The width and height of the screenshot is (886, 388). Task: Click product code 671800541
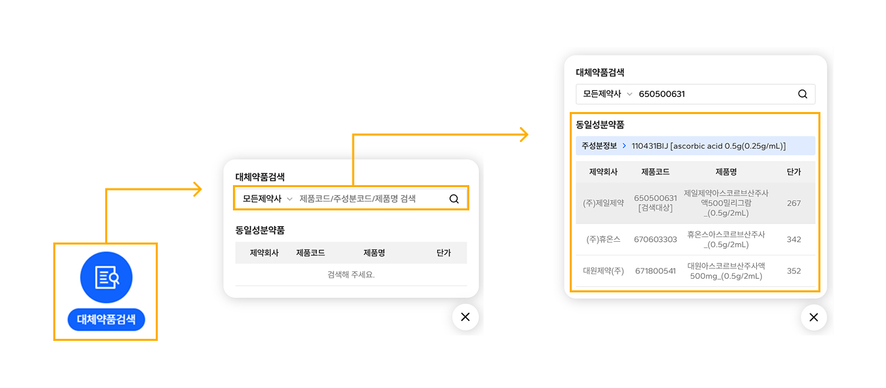click(655, 271)
